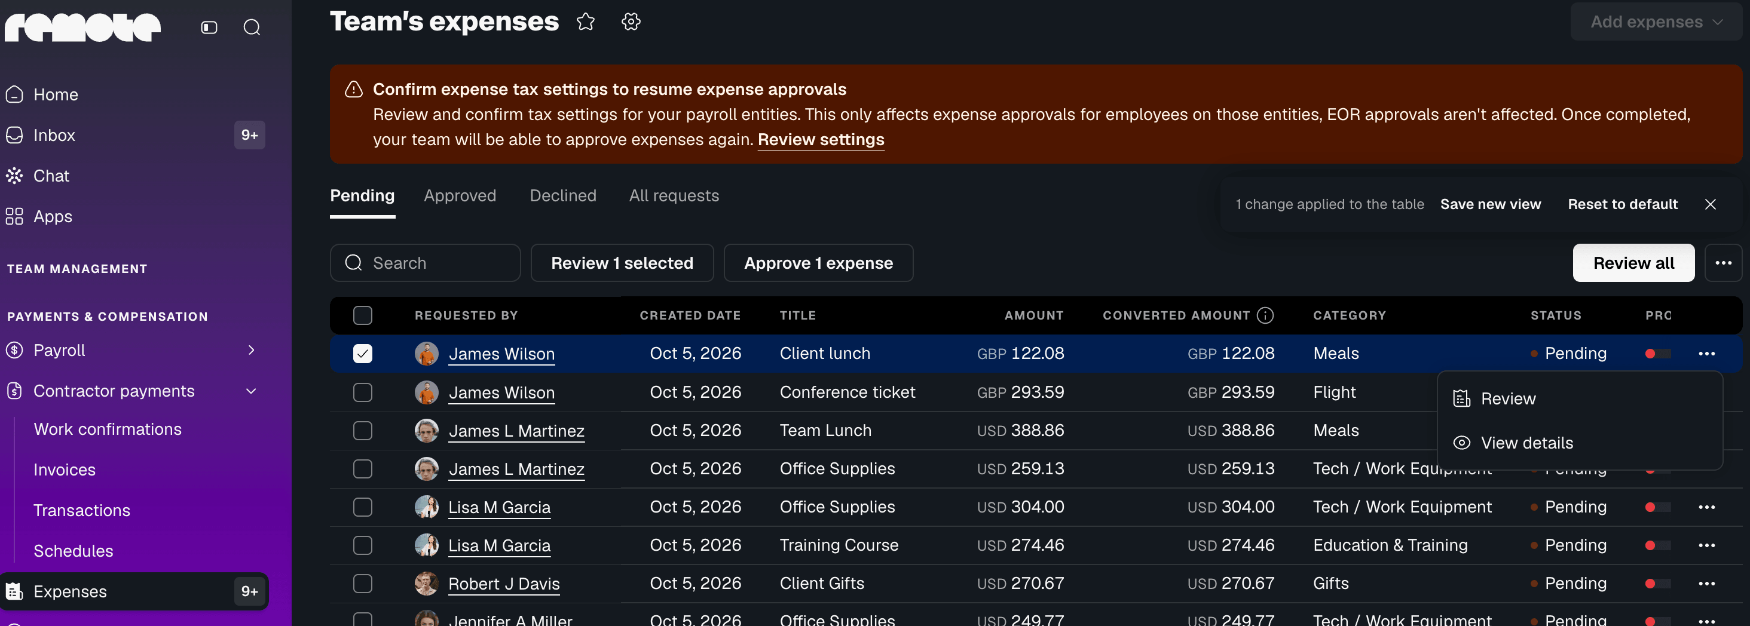
Task: Collapse the sidebar panel icon
Action: (x=209, y=27)
